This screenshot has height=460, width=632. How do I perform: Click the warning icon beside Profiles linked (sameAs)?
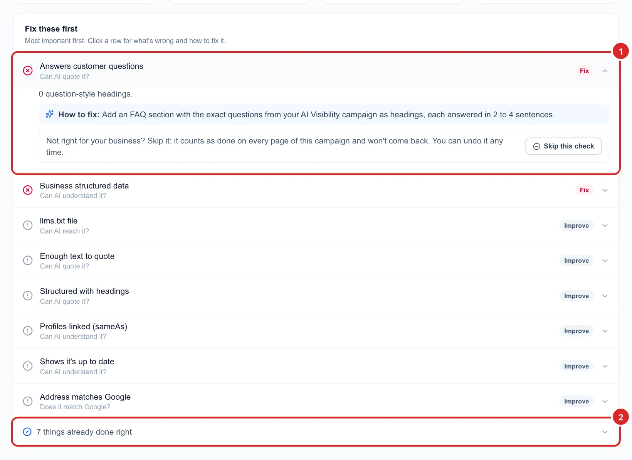(28, 331)
